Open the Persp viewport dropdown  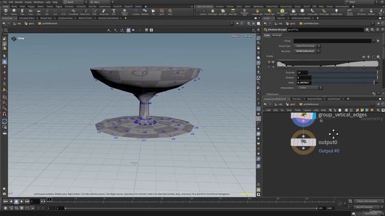pos(235,36)
